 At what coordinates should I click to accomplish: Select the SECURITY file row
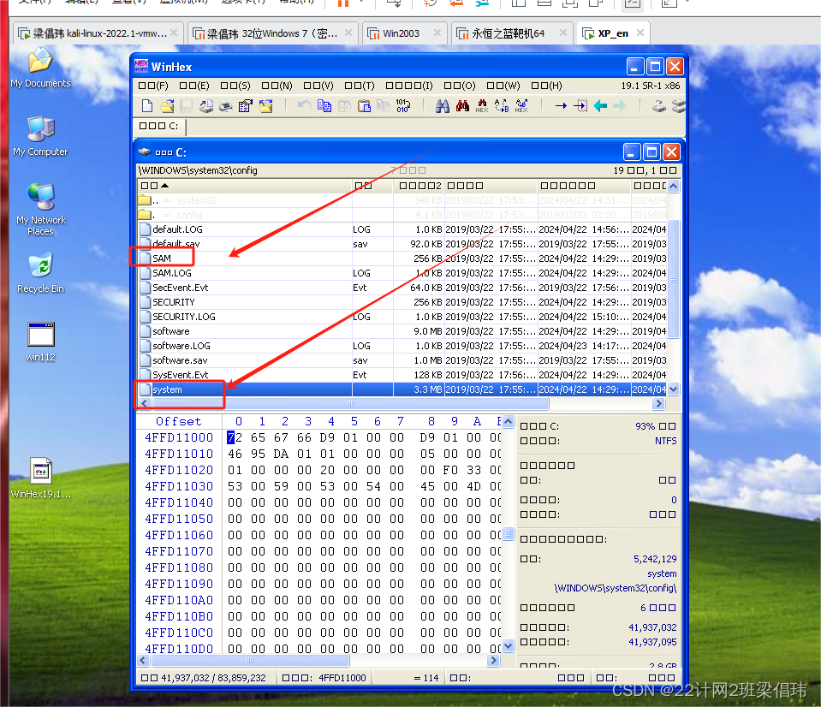pos(402,302)
